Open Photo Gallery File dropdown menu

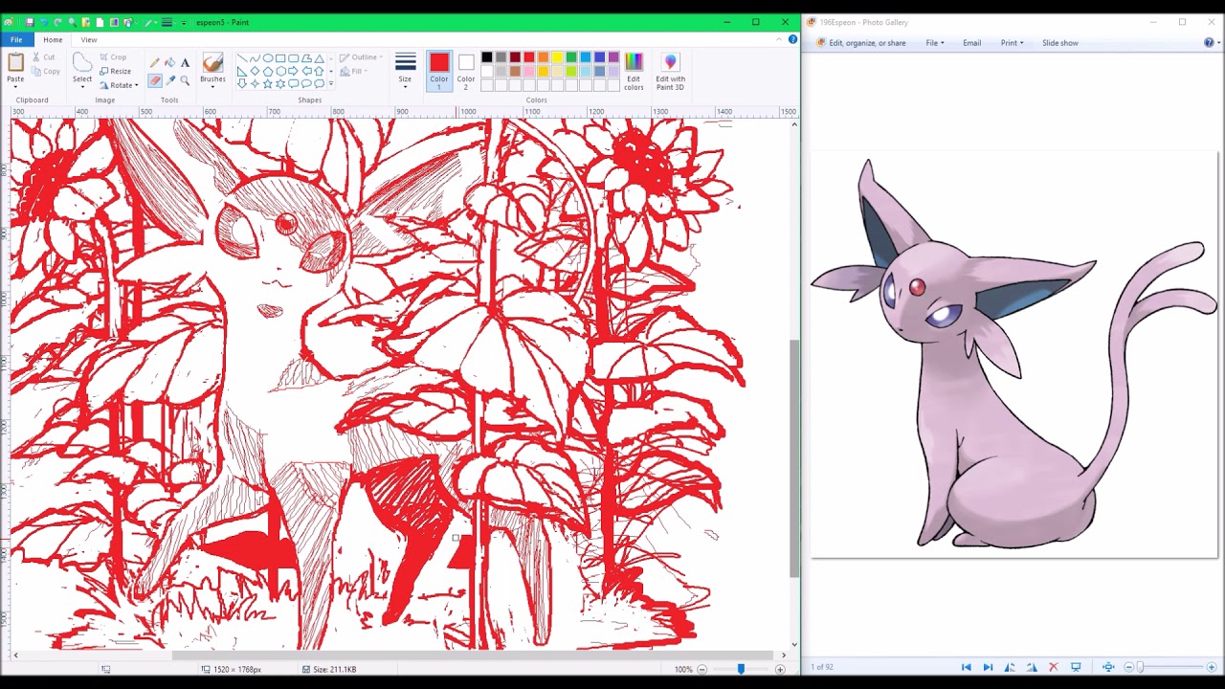[935, 42]
